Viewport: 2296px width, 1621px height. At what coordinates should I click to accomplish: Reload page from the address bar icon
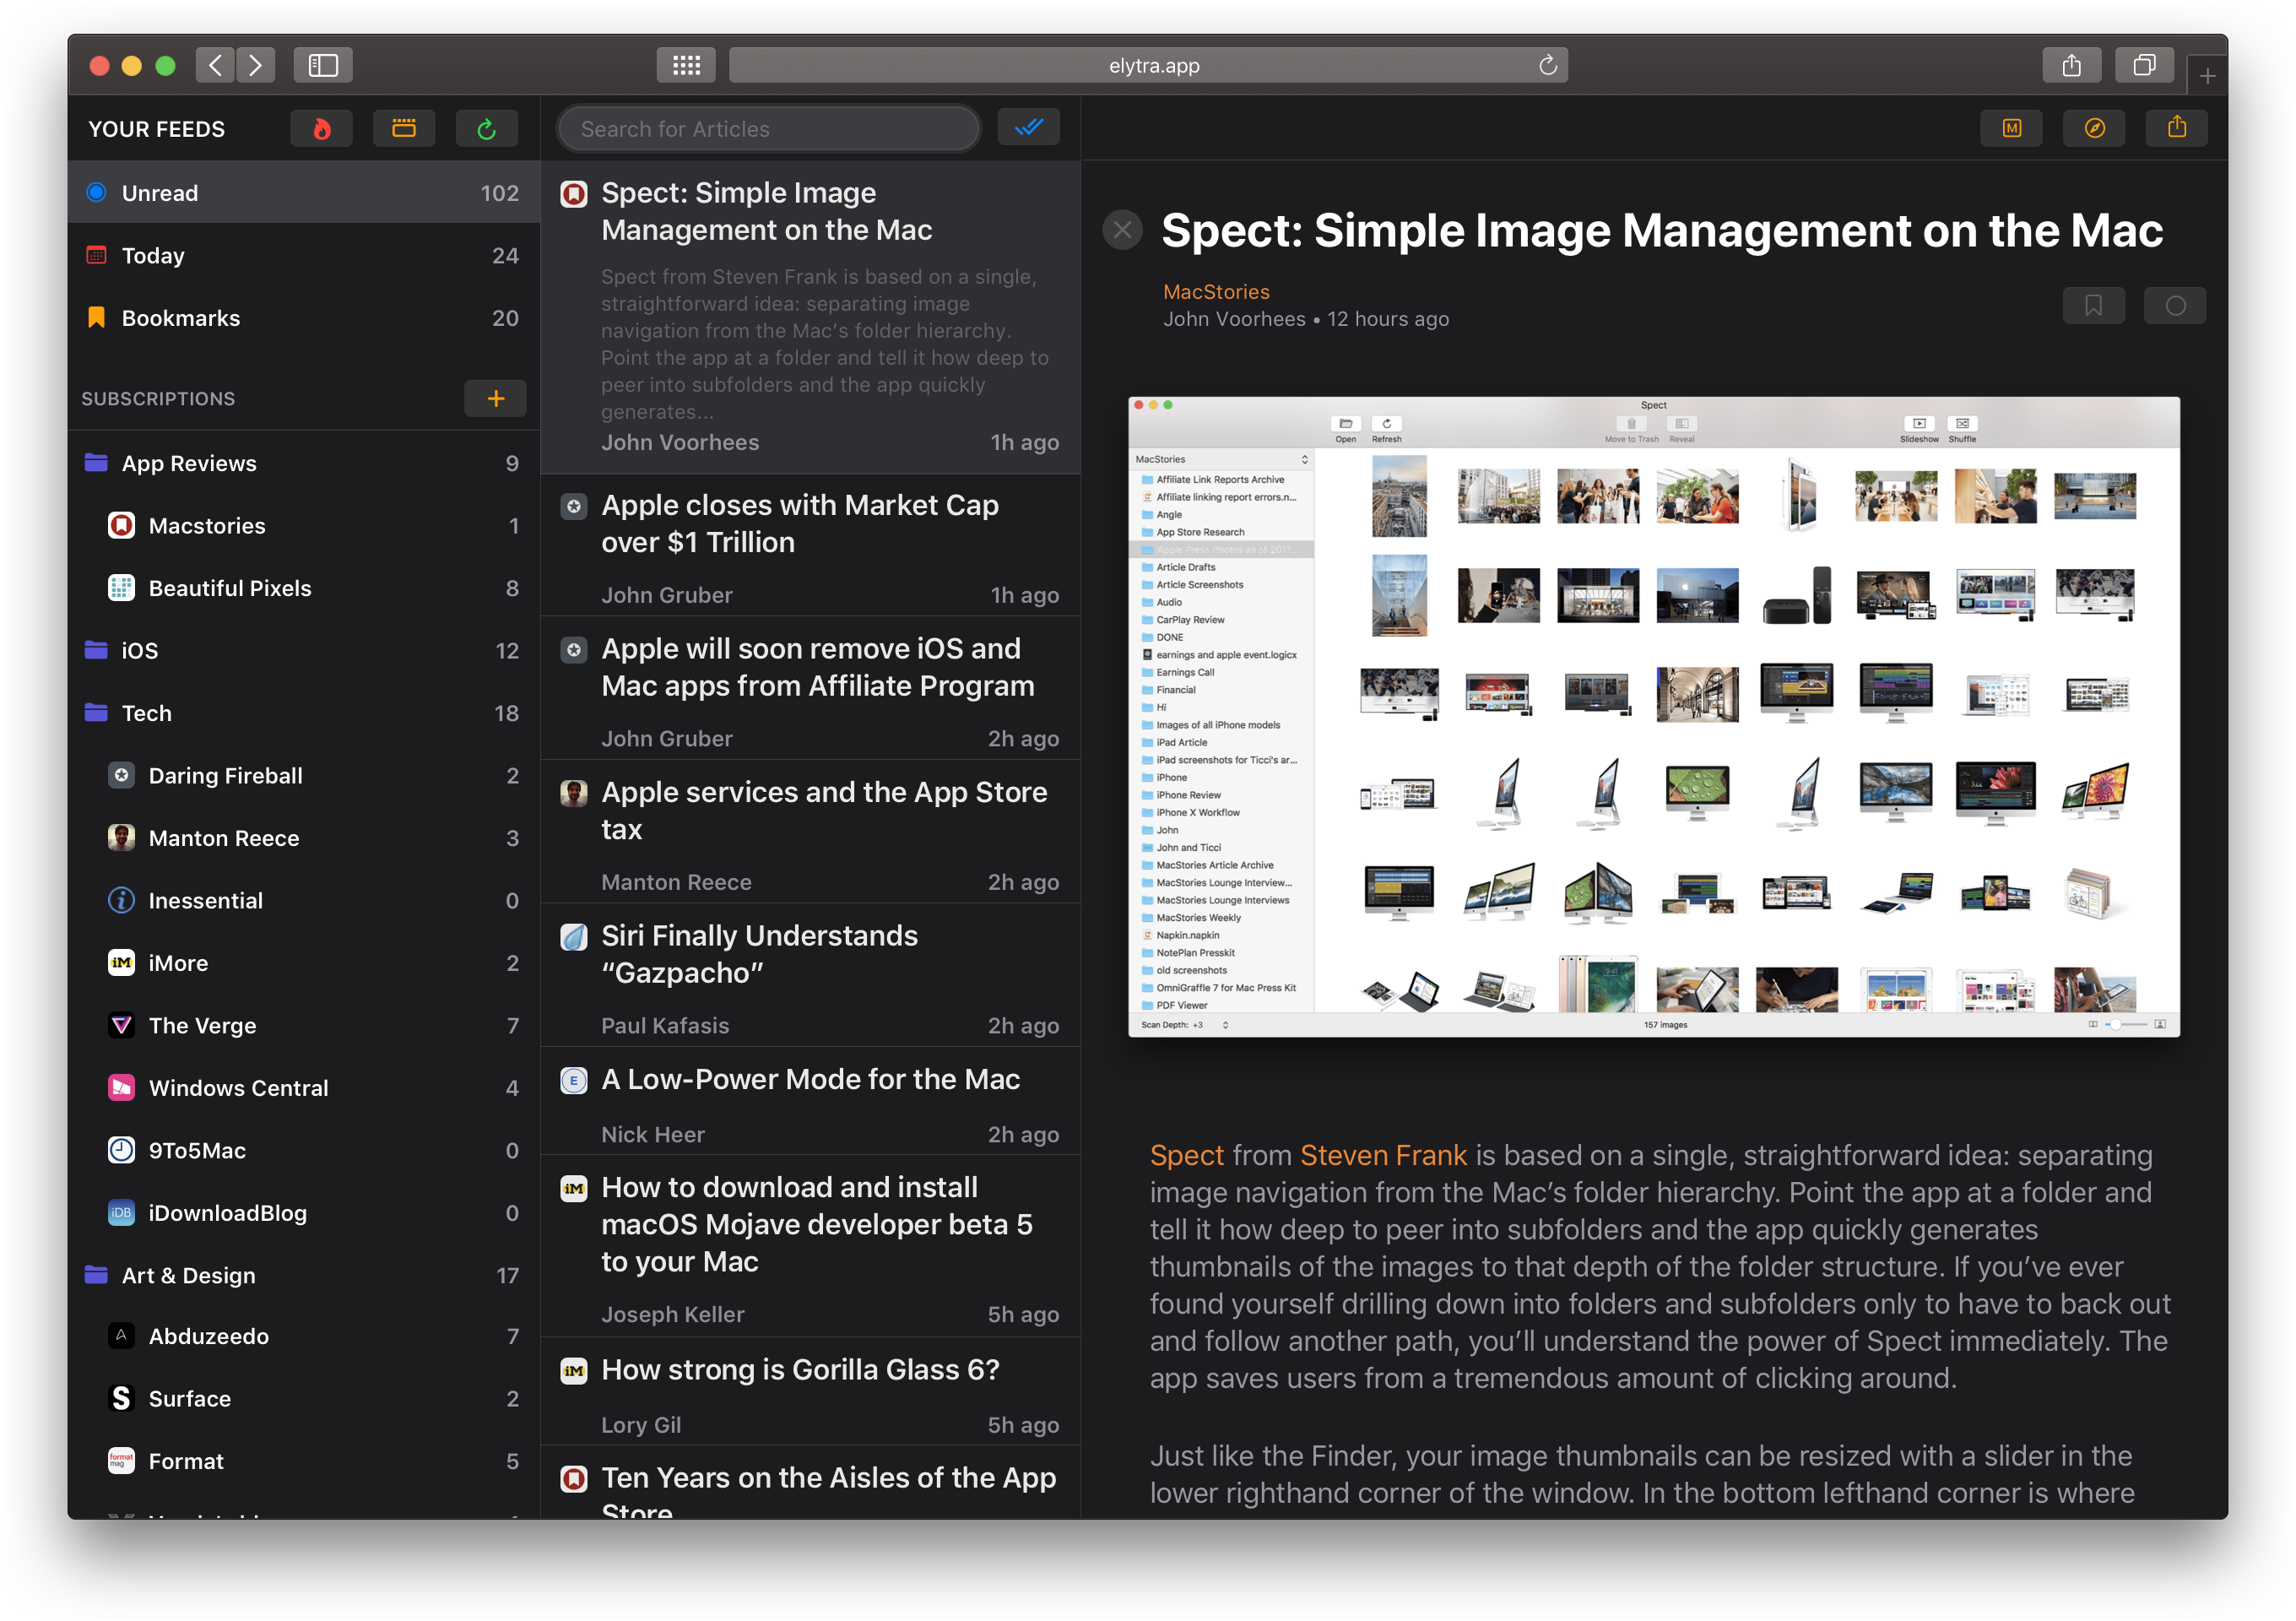point(1547,65)
